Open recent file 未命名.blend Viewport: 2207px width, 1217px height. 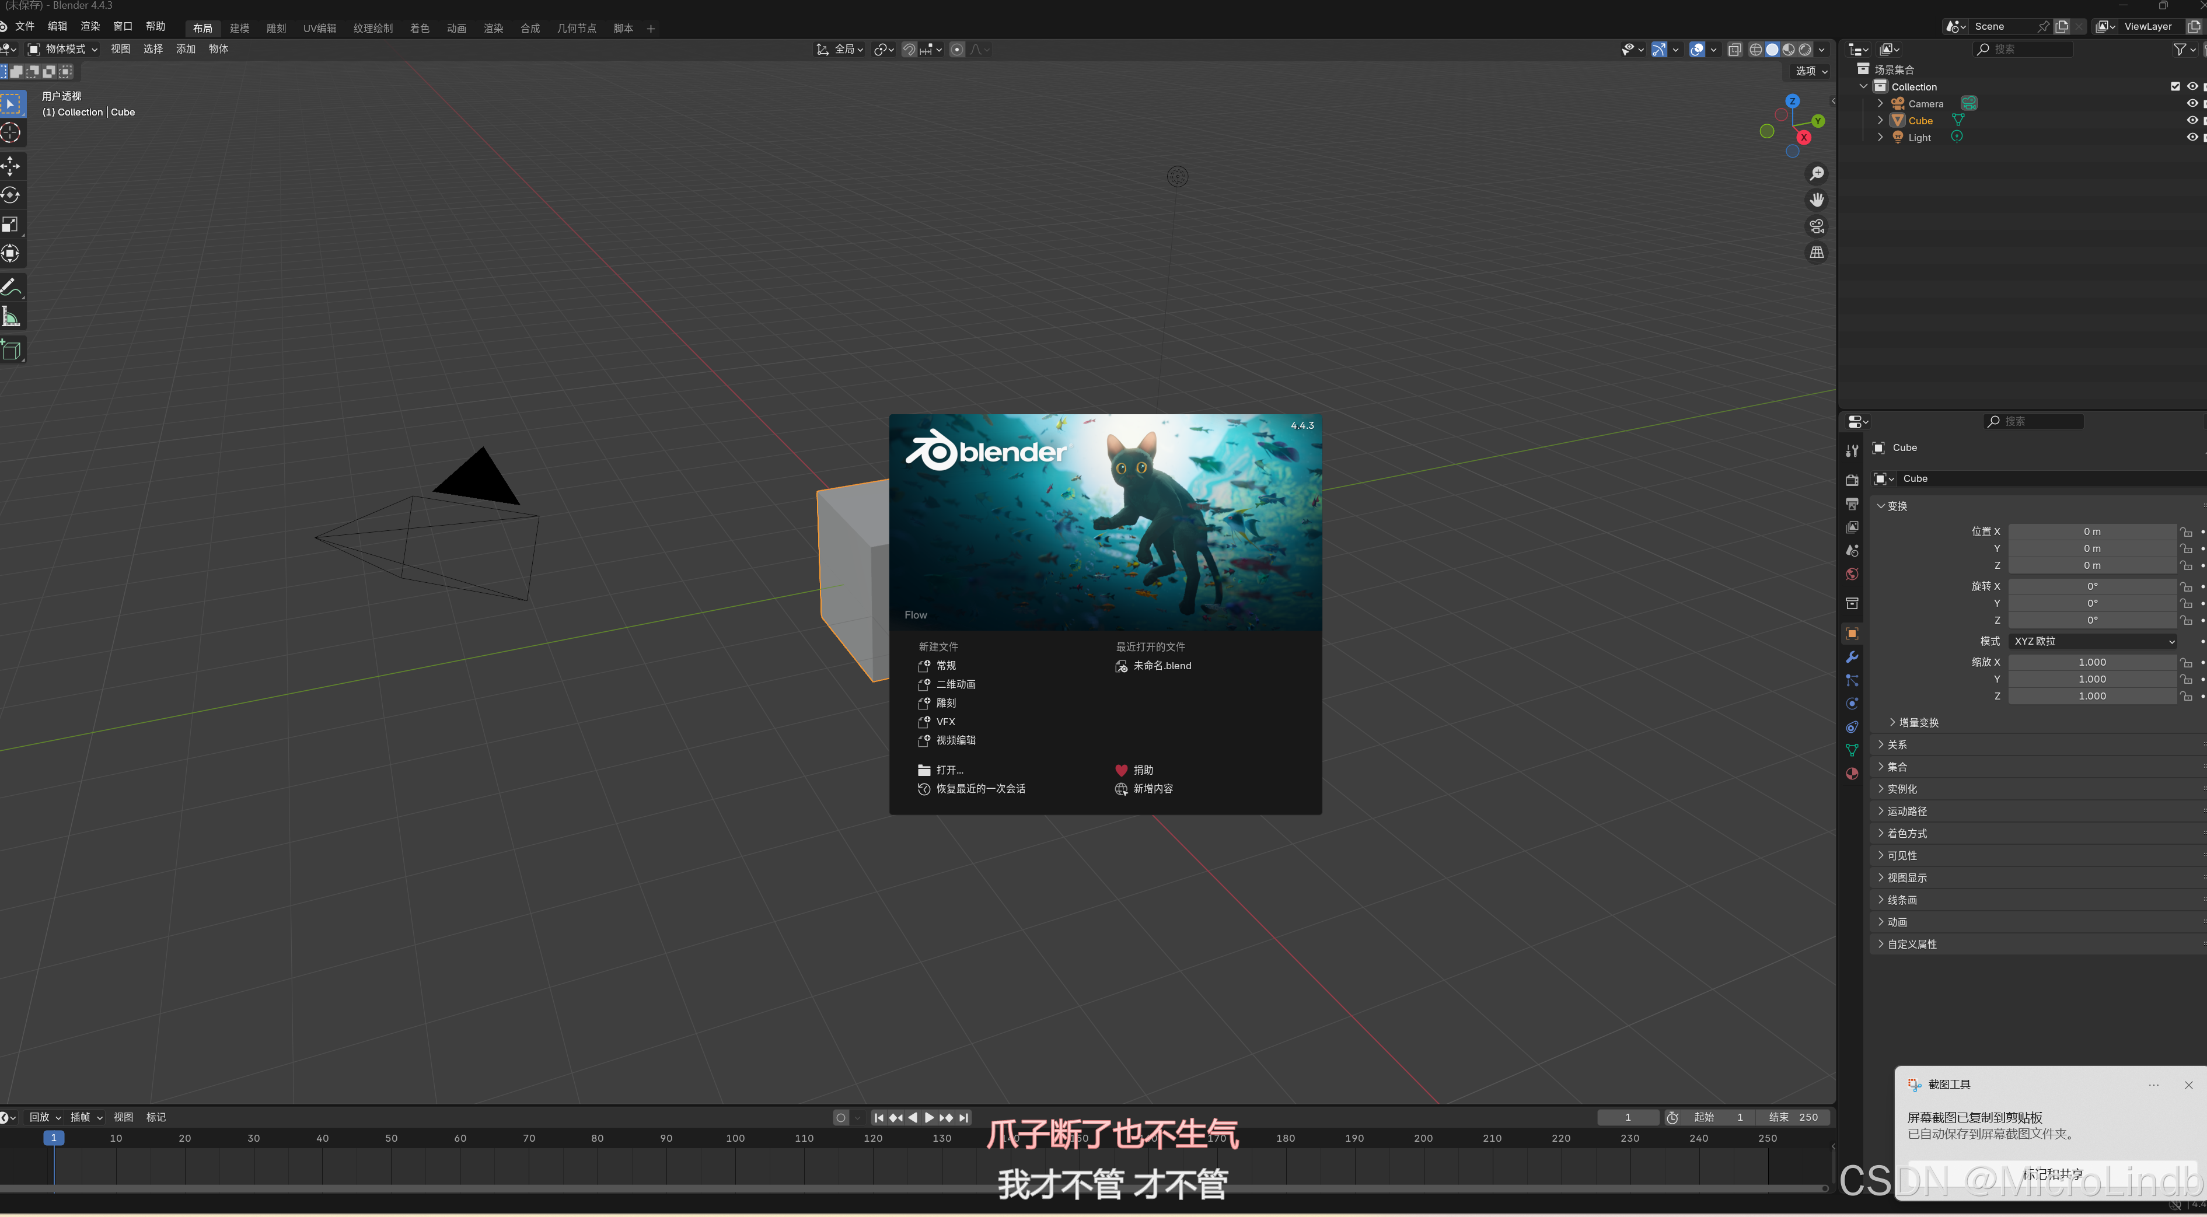click(x=1161, y=666)
